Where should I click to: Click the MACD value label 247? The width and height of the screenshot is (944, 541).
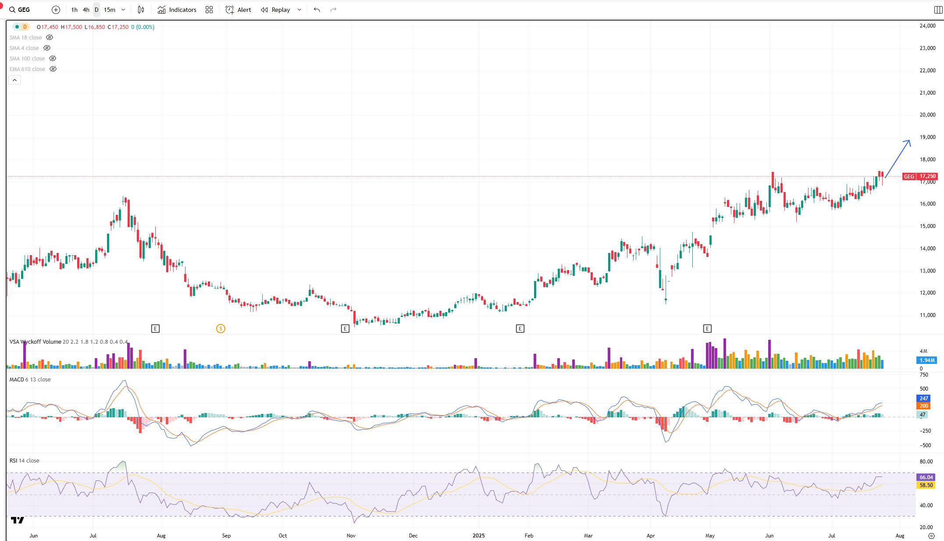tap(923, 399)
